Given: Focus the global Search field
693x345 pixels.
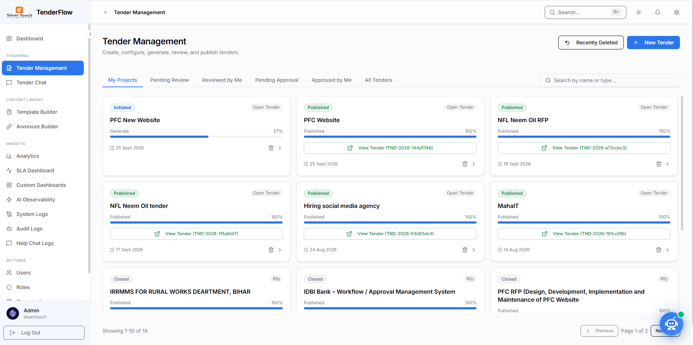Looking at the screenshot, I should point(586,12).
